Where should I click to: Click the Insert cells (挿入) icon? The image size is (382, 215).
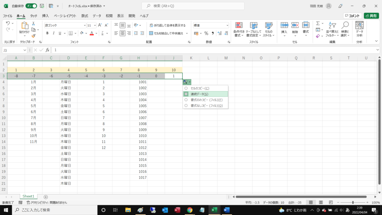[284, 25]
